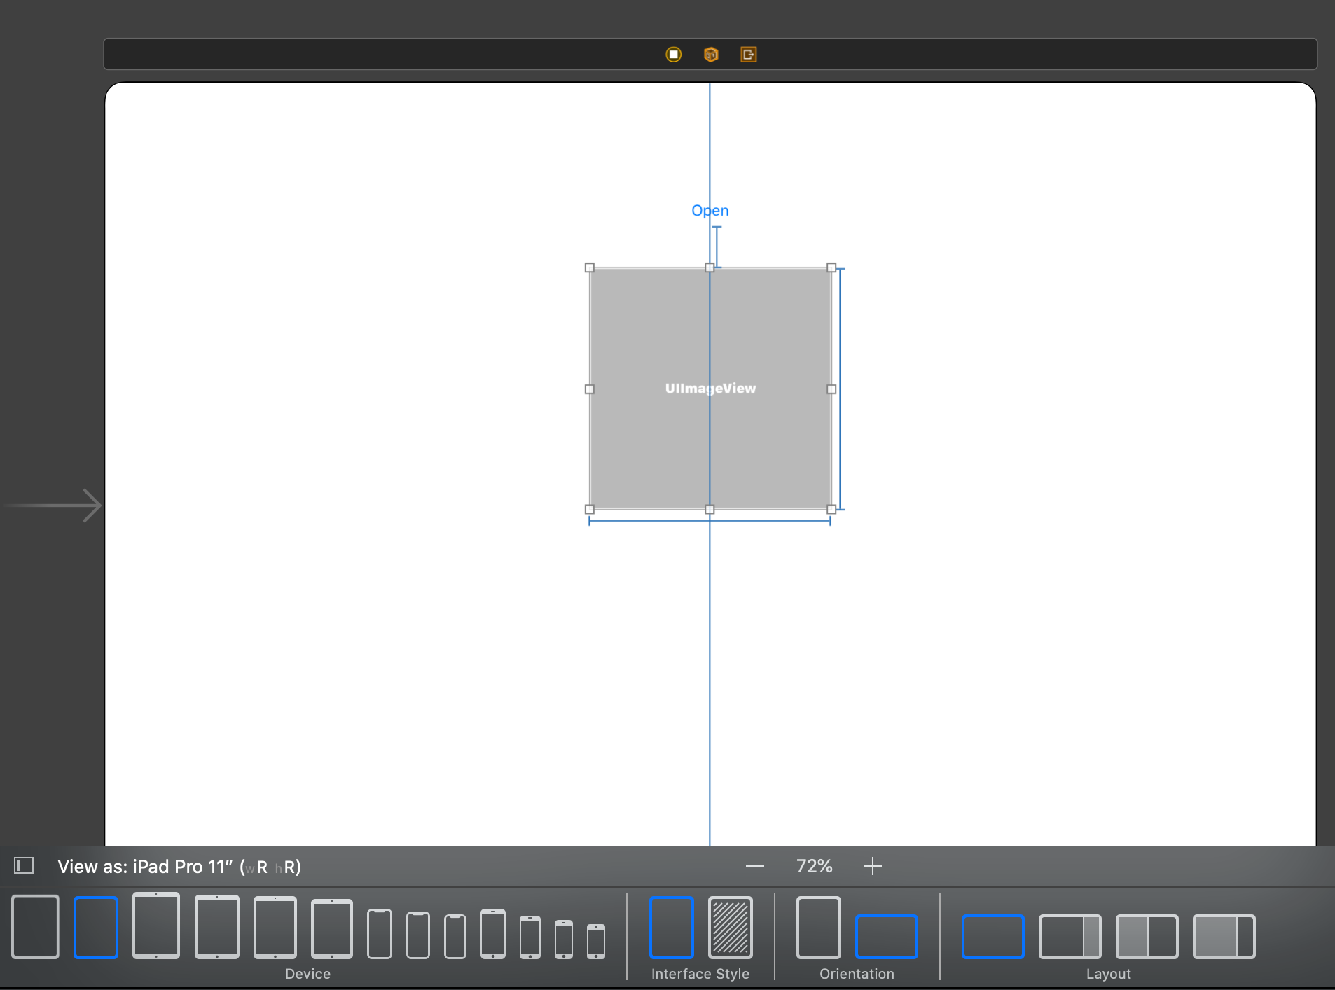Viewport: 1335px width, 990px height.
Task: Select full-screen Layout option
Action: pyautogui.click(x=993, y=936)
